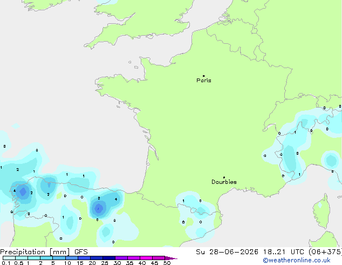Click the legend value label '45'
Viewport: 342px width, 265px height.
click(154, 263)
